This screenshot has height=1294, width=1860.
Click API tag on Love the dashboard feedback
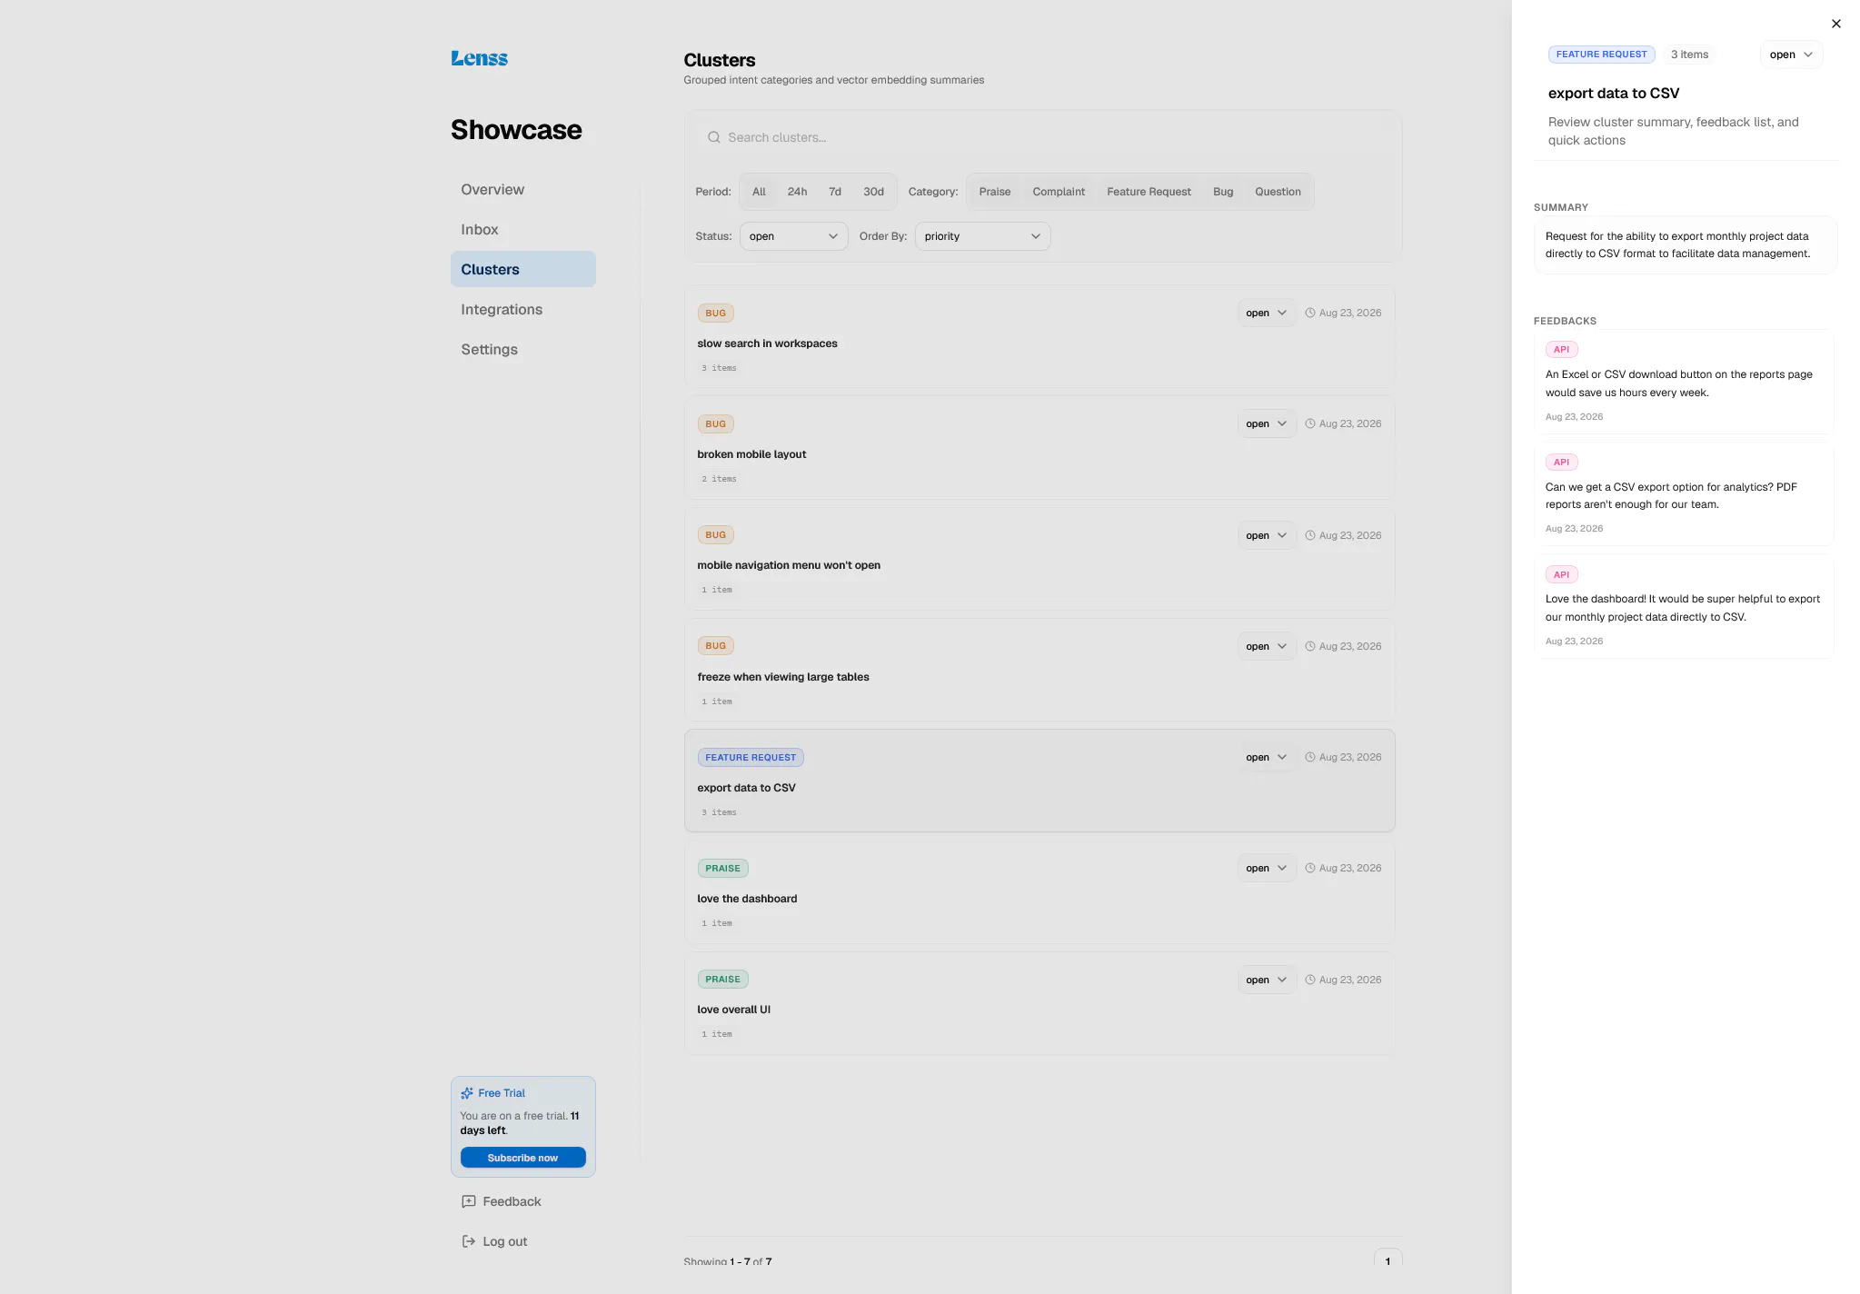1561,575
